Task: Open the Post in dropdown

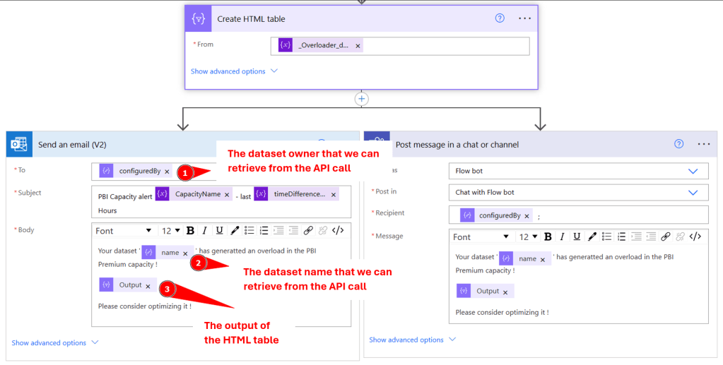Action: coord(692,192)
